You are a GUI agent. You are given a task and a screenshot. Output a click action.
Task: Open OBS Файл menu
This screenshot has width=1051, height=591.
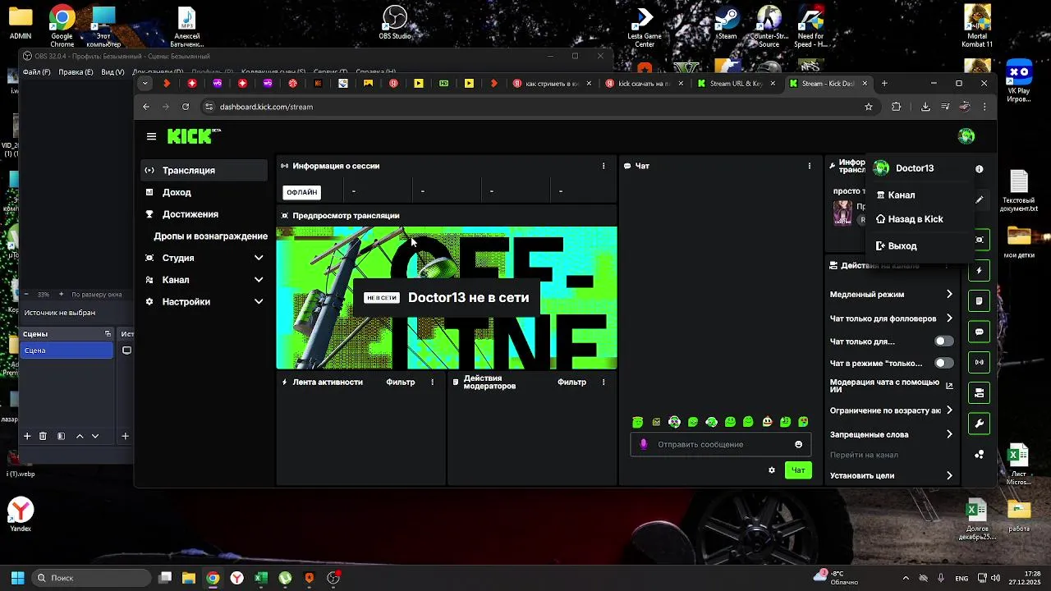pyautogui.click(x=36, y=72)
